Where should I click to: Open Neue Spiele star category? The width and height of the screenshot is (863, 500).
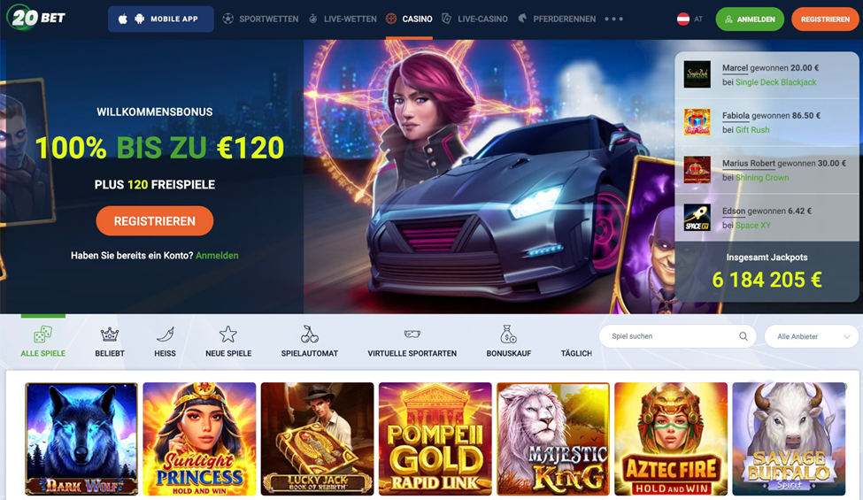pos(228,342)
